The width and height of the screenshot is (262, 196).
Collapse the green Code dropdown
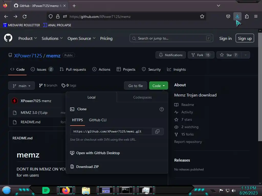coord(158,86)
